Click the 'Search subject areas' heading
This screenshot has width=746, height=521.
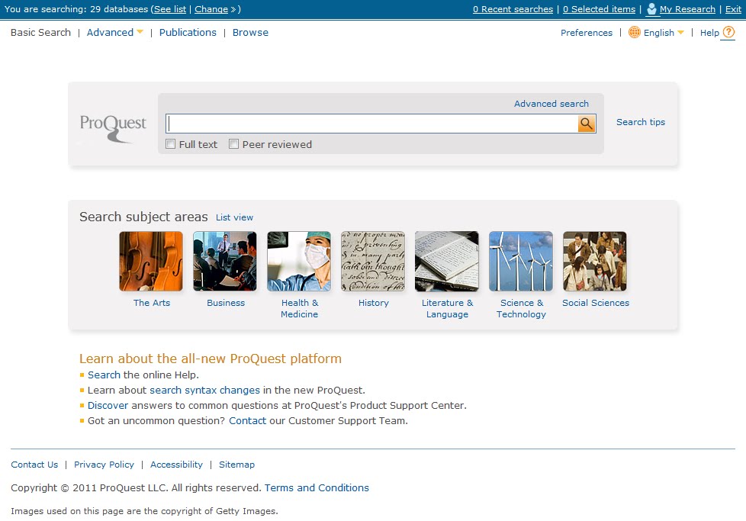tap(143, 217)
